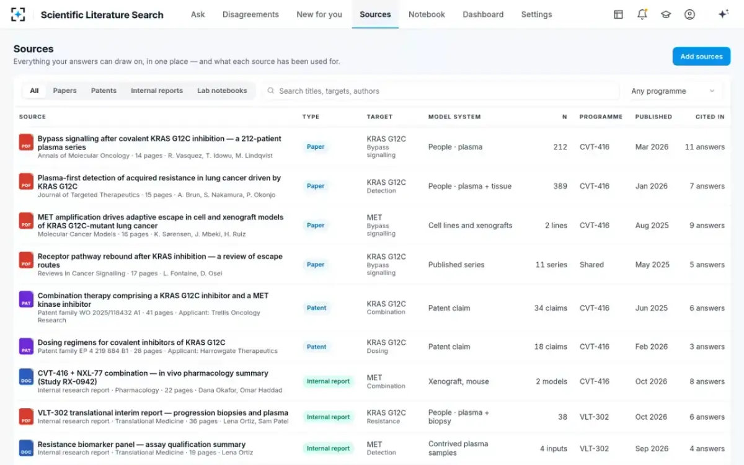Click the sparkle assistant icon

tap(723, 14)
